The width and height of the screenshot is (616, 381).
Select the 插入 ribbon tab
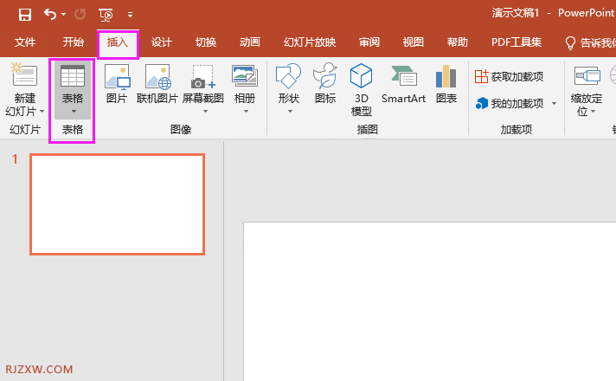[118, 42]
